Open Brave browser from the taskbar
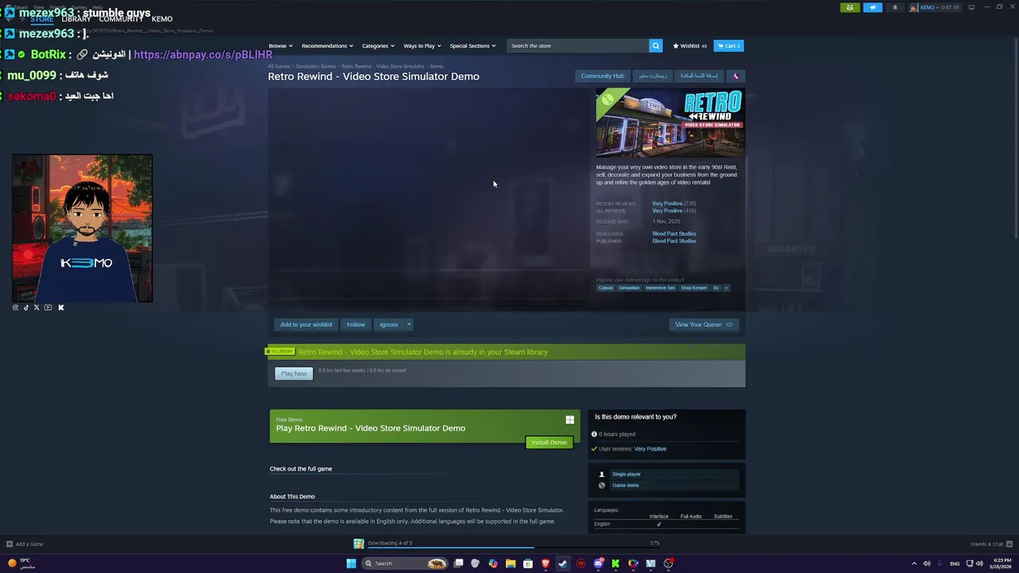Image resolution: width=1019 pixels, height=573 pixels. pyautogui.click(x=545, y=563)
